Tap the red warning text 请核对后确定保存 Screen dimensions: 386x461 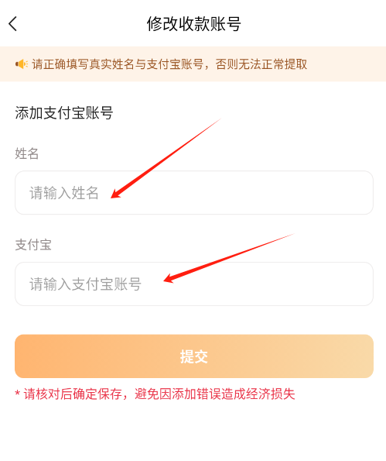pos(73,394)
